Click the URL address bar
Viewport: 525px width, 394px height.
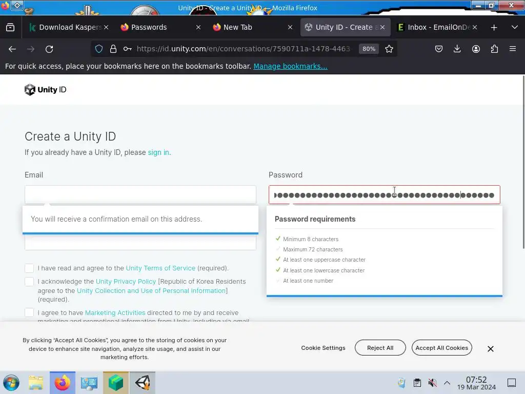click(x=245, y=49)
